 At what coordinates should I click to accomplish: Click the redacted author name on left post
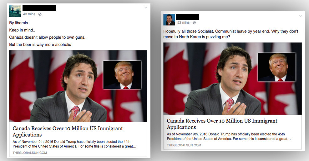[x=39, y=8]
